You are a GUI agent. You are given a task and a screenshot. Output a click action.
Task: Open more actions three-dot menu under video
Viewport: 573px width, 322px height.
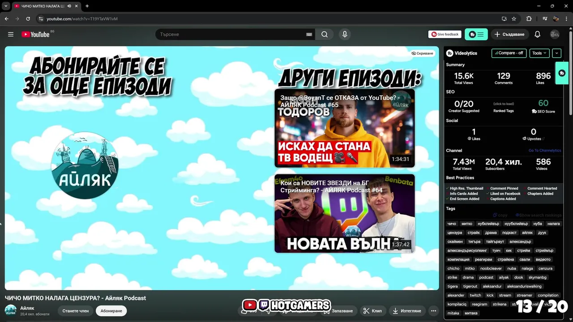[433, 311]
